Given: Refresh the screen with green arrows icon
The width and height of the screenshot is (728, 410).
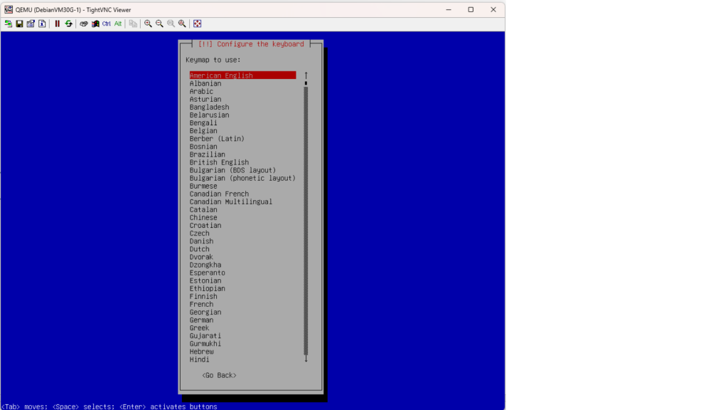Looking at the screenshot, I should point(69,23).
